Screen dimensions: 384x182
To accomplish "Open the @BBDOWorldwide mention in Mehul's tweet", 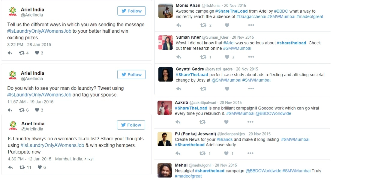I will click(263, 171).
